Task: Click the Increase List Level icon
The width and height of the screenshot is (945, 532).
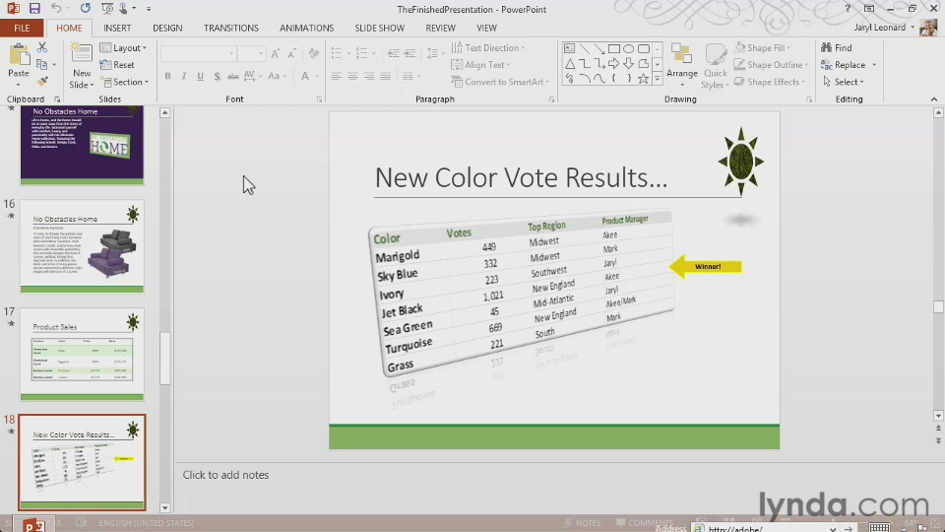Action: pyautogui.click(x=409, y=53)
